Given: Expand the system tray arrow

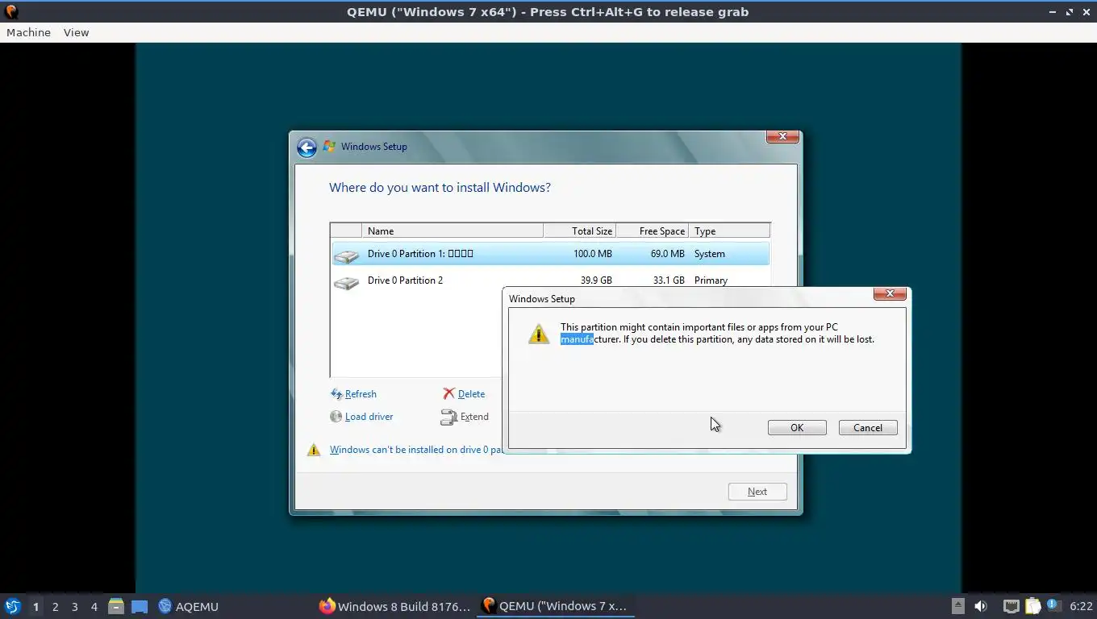Looking at the screenshot, I should tap(957, 606).
